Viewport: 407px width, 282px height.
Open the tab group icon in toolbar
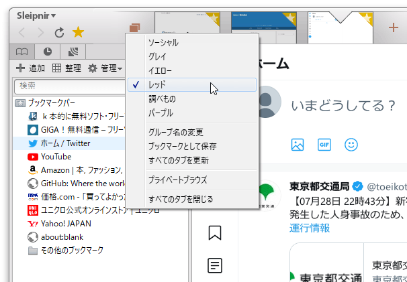coord(135,29)
